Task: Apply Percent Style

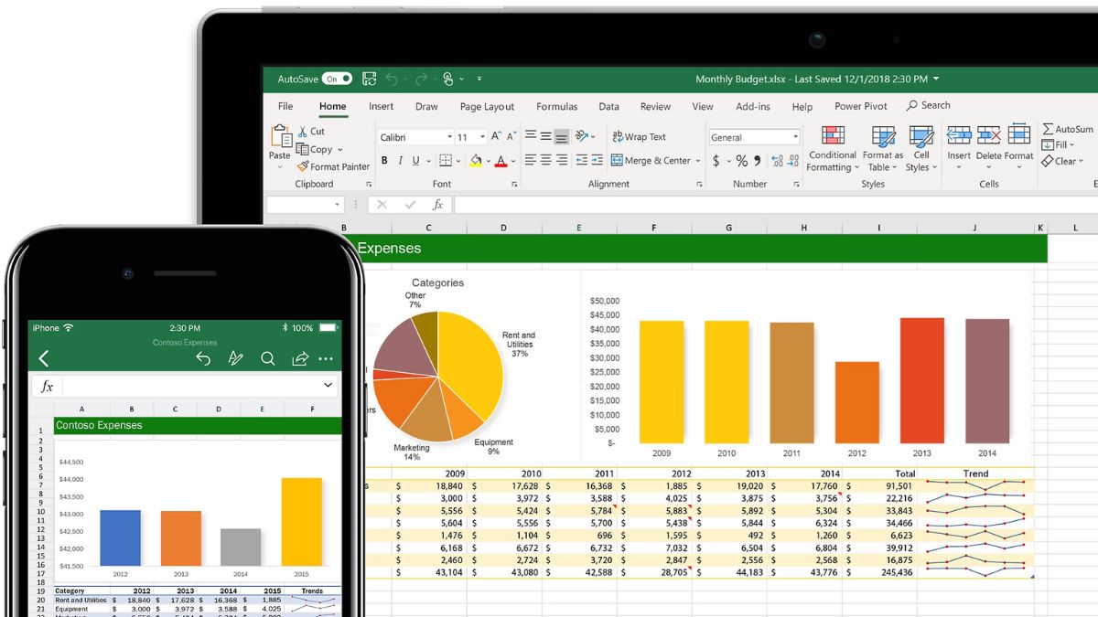Action: [x=742, y=161]
